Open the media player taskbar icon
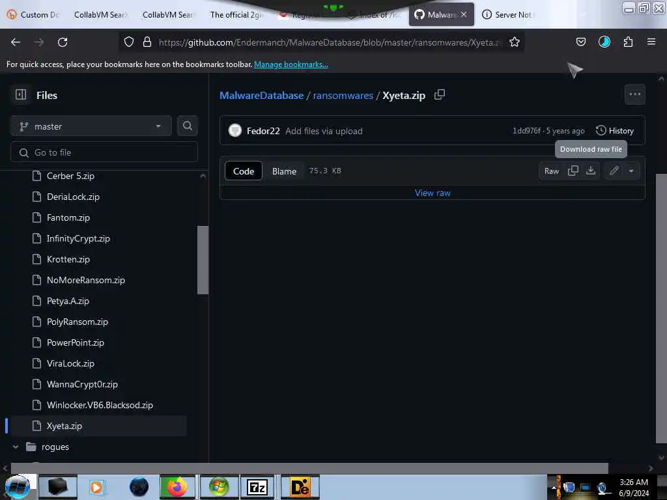This screenshot has width=667, height=500. click(96, 487)
